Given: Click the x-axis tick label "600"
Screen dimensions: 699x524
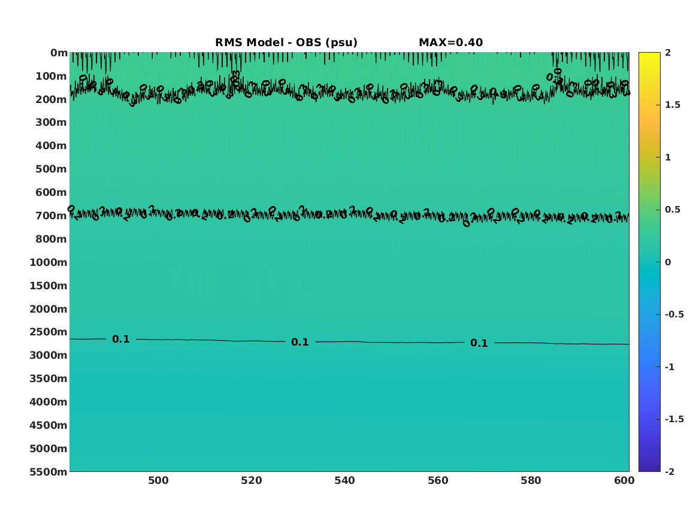Looking at the screenshot, I should (624, 480).
